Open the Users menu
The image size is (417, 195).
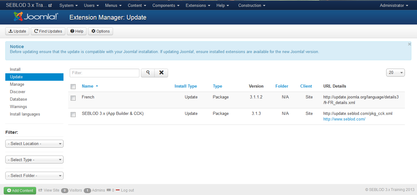[91, 5]
